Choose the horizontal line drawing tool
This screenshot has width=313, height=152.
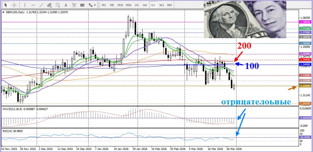(x=33, y=5)
